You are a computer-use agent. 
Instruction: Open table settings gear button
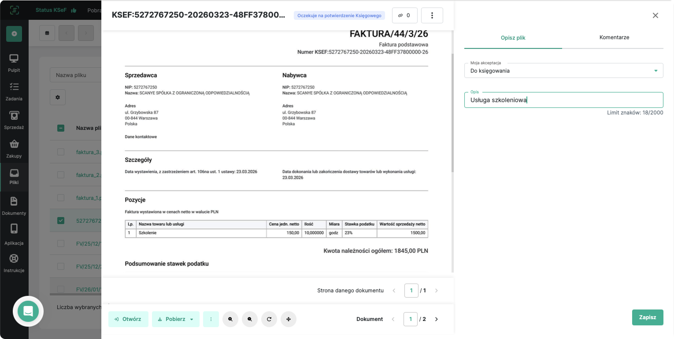58,97
